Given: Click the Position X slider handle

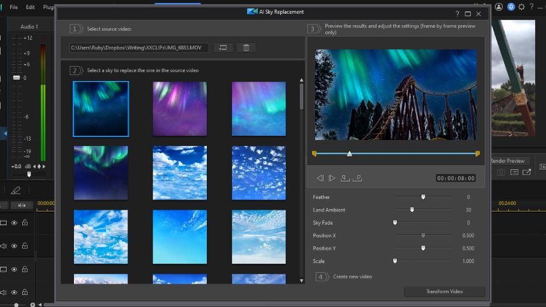Looking at the screenshot, I should click(x=423, y=236).
